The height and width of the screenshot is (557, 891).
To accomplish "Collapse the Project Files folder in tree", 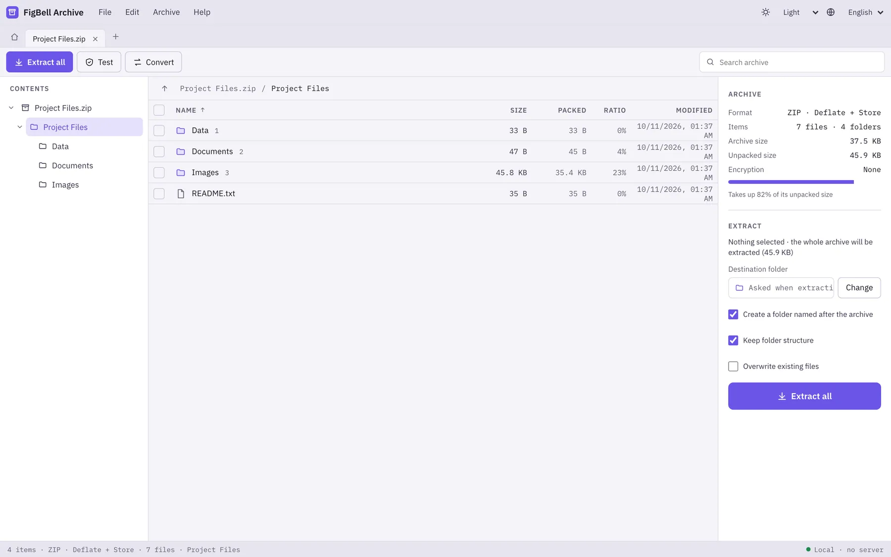I will click(20, 127).
